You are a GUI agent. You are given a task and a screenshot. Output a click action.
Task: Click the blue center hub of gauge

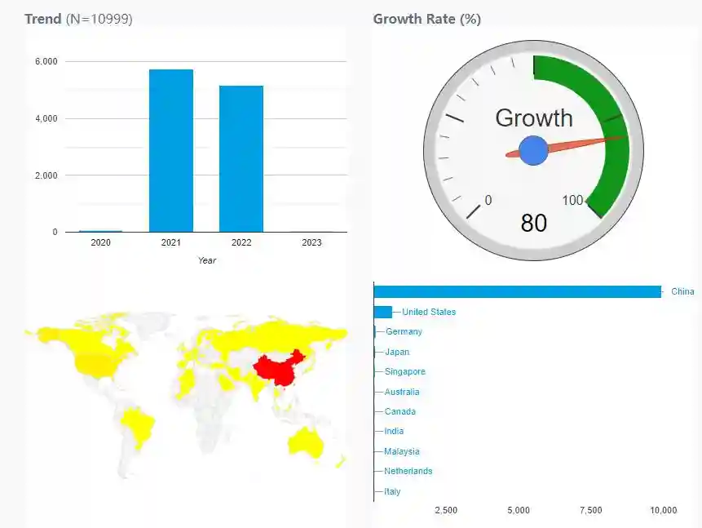point(533,151)
